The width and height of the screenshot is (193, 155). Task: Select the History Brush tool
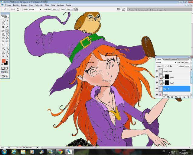(x=7, y=34)
